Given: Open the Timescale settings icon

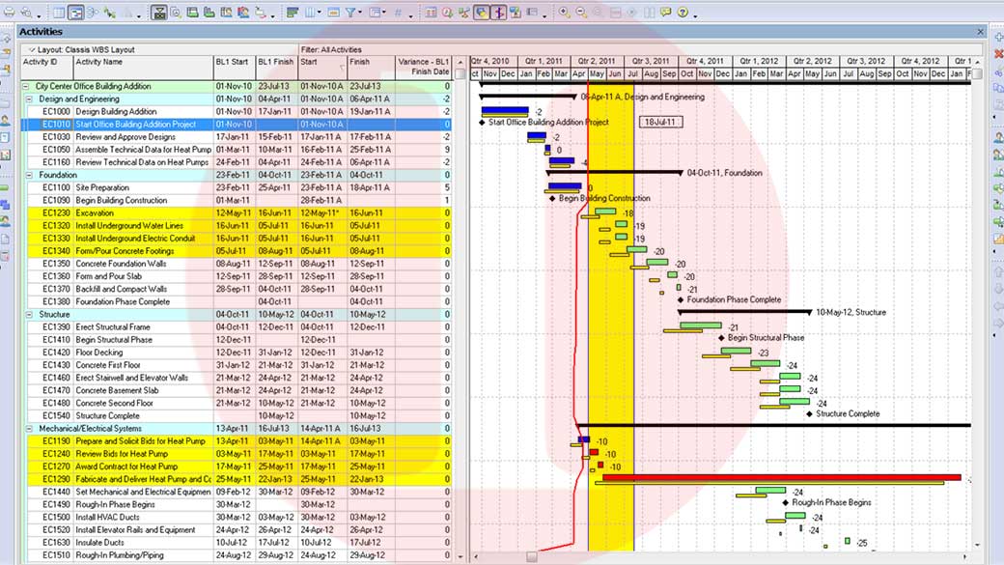Looking at the screenshot, I should pyautogui.click(x=333, y=13).
